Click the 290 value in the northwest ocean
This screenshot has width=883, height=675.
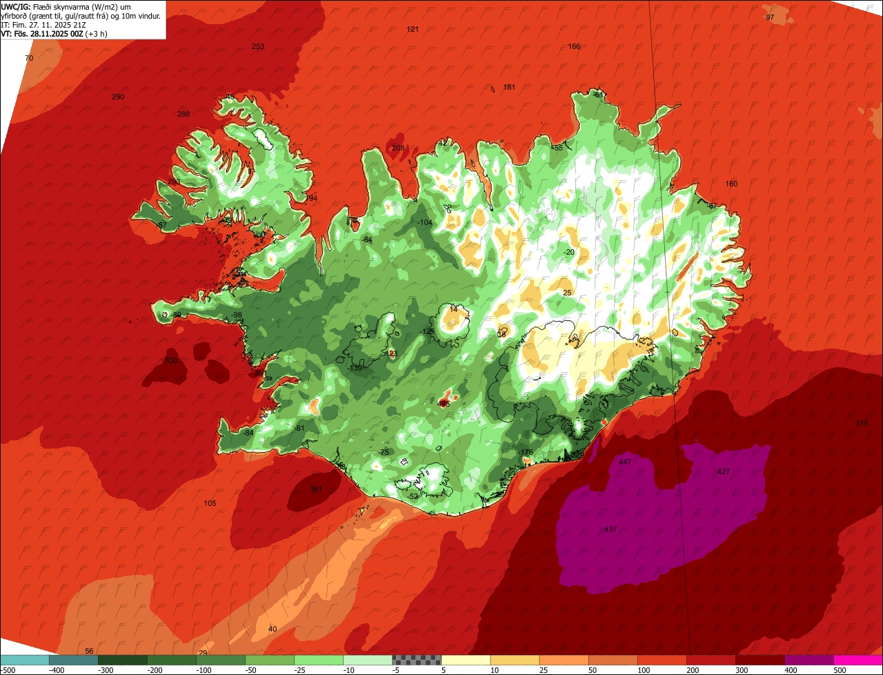tap(118, 97)
